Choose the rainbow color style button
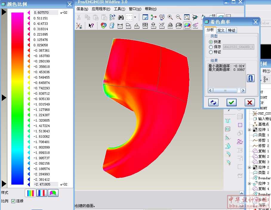The image size is (271, 210). coord(30,193)
